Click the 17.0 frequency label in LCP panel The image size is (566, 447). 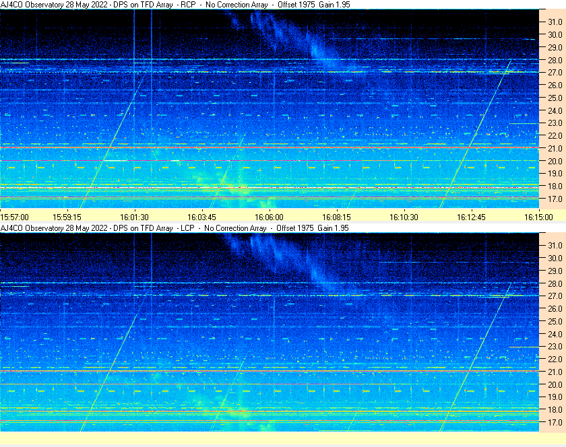point(555,423)
